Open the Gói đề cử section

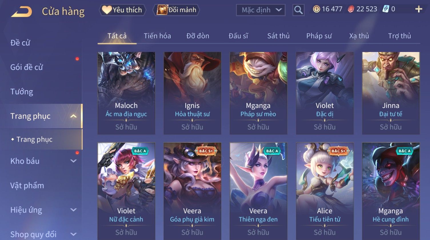point(27,67)
